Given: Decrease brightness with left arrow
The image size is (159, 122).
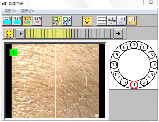Looking at the screenshot, I should [x=20, y=34].
